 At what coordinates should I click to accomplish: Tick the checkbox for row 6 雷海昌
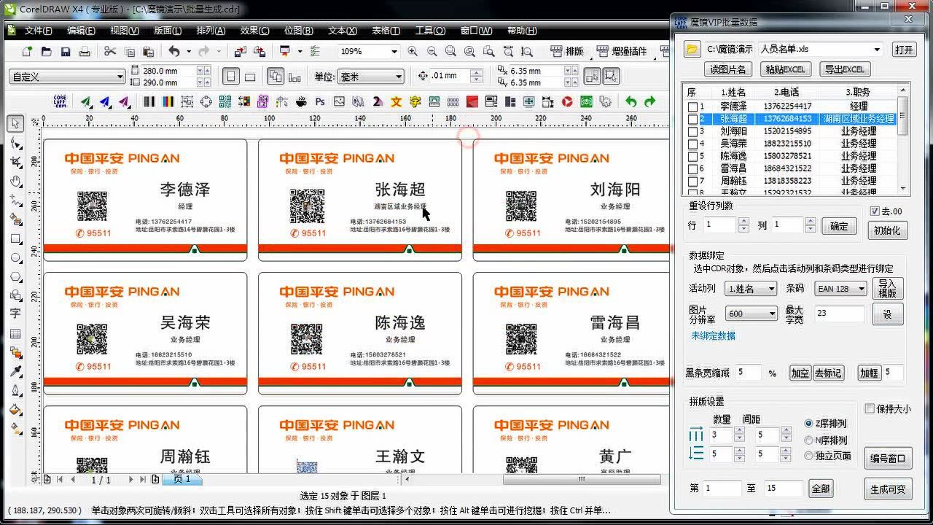[x=692, y=168]
